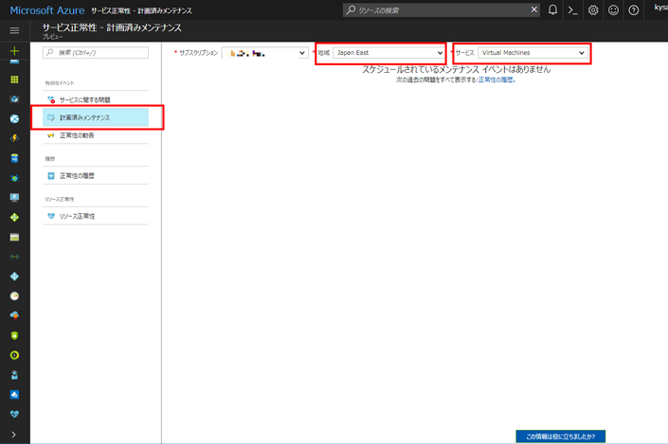668x444 pixels.
Task: Click breadcrumb サービス正常性 - 計画済みメンテナンス
Action: click(x=141, y=10)
